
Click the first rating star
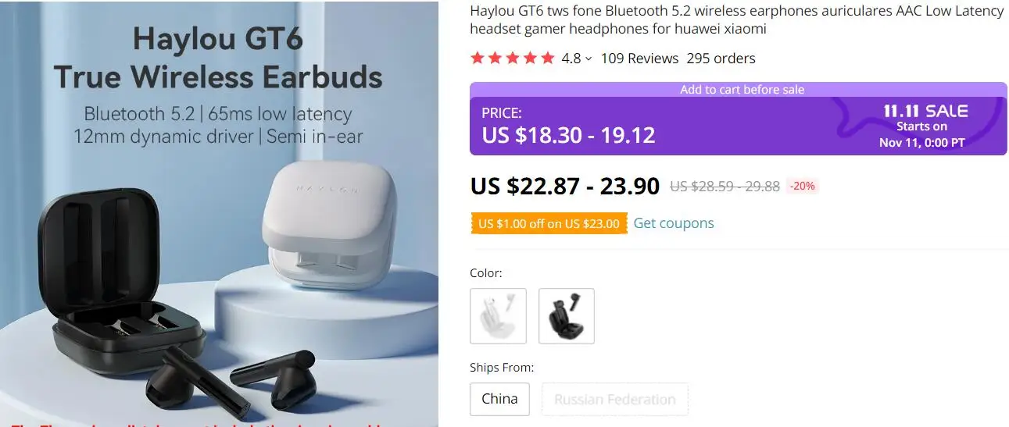(x=477, y=58)
